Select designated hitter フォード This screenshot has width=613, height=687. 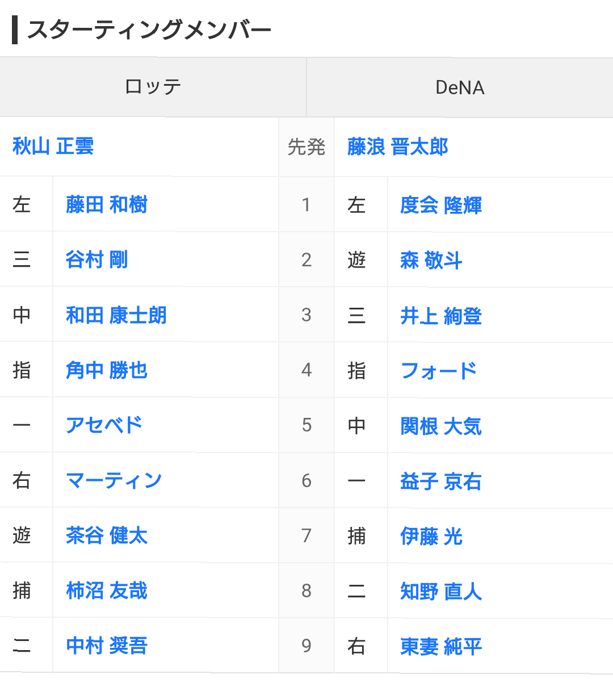coord(439,371)
